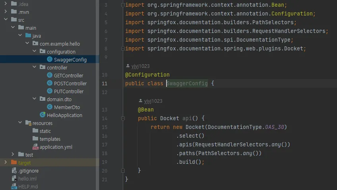Click the main folder icon

(21, 27)
